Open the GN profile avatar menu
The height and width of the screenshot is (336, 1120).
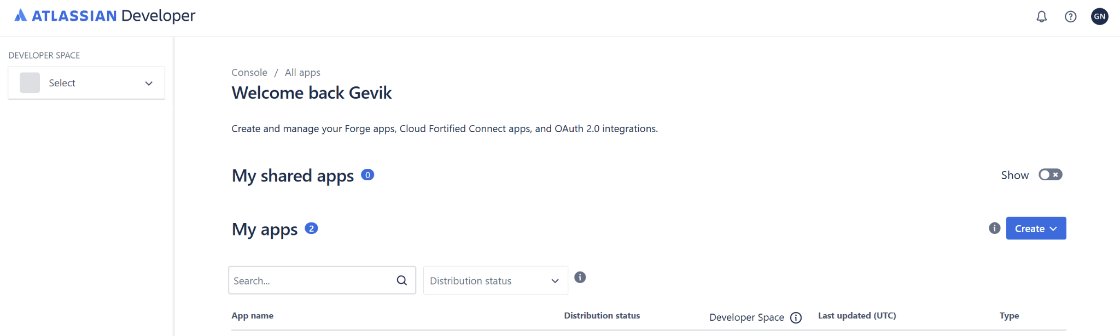[x=1100, y=16]
